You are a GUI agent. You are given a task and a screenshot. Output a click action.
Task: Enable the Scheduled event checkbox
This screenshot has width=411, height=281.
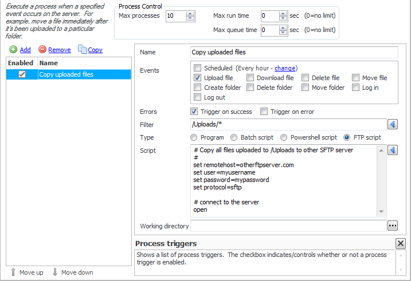point(198,68)
